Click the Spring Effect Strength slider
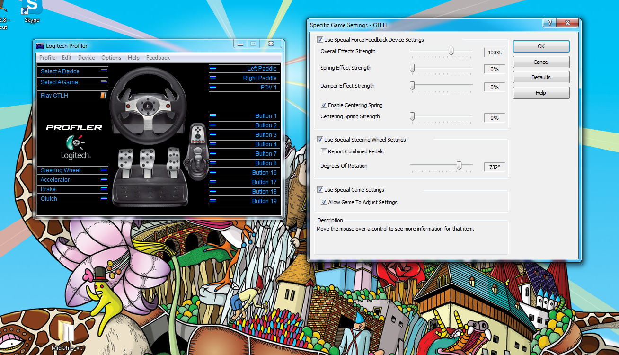 pyautogui.click(x=412, y=68)
